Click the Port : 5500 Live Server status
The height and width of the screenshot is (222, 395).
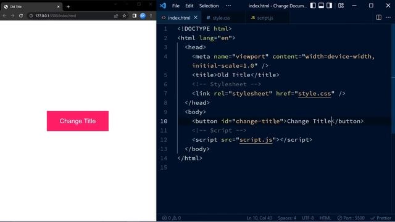click(x=351, y=218)
